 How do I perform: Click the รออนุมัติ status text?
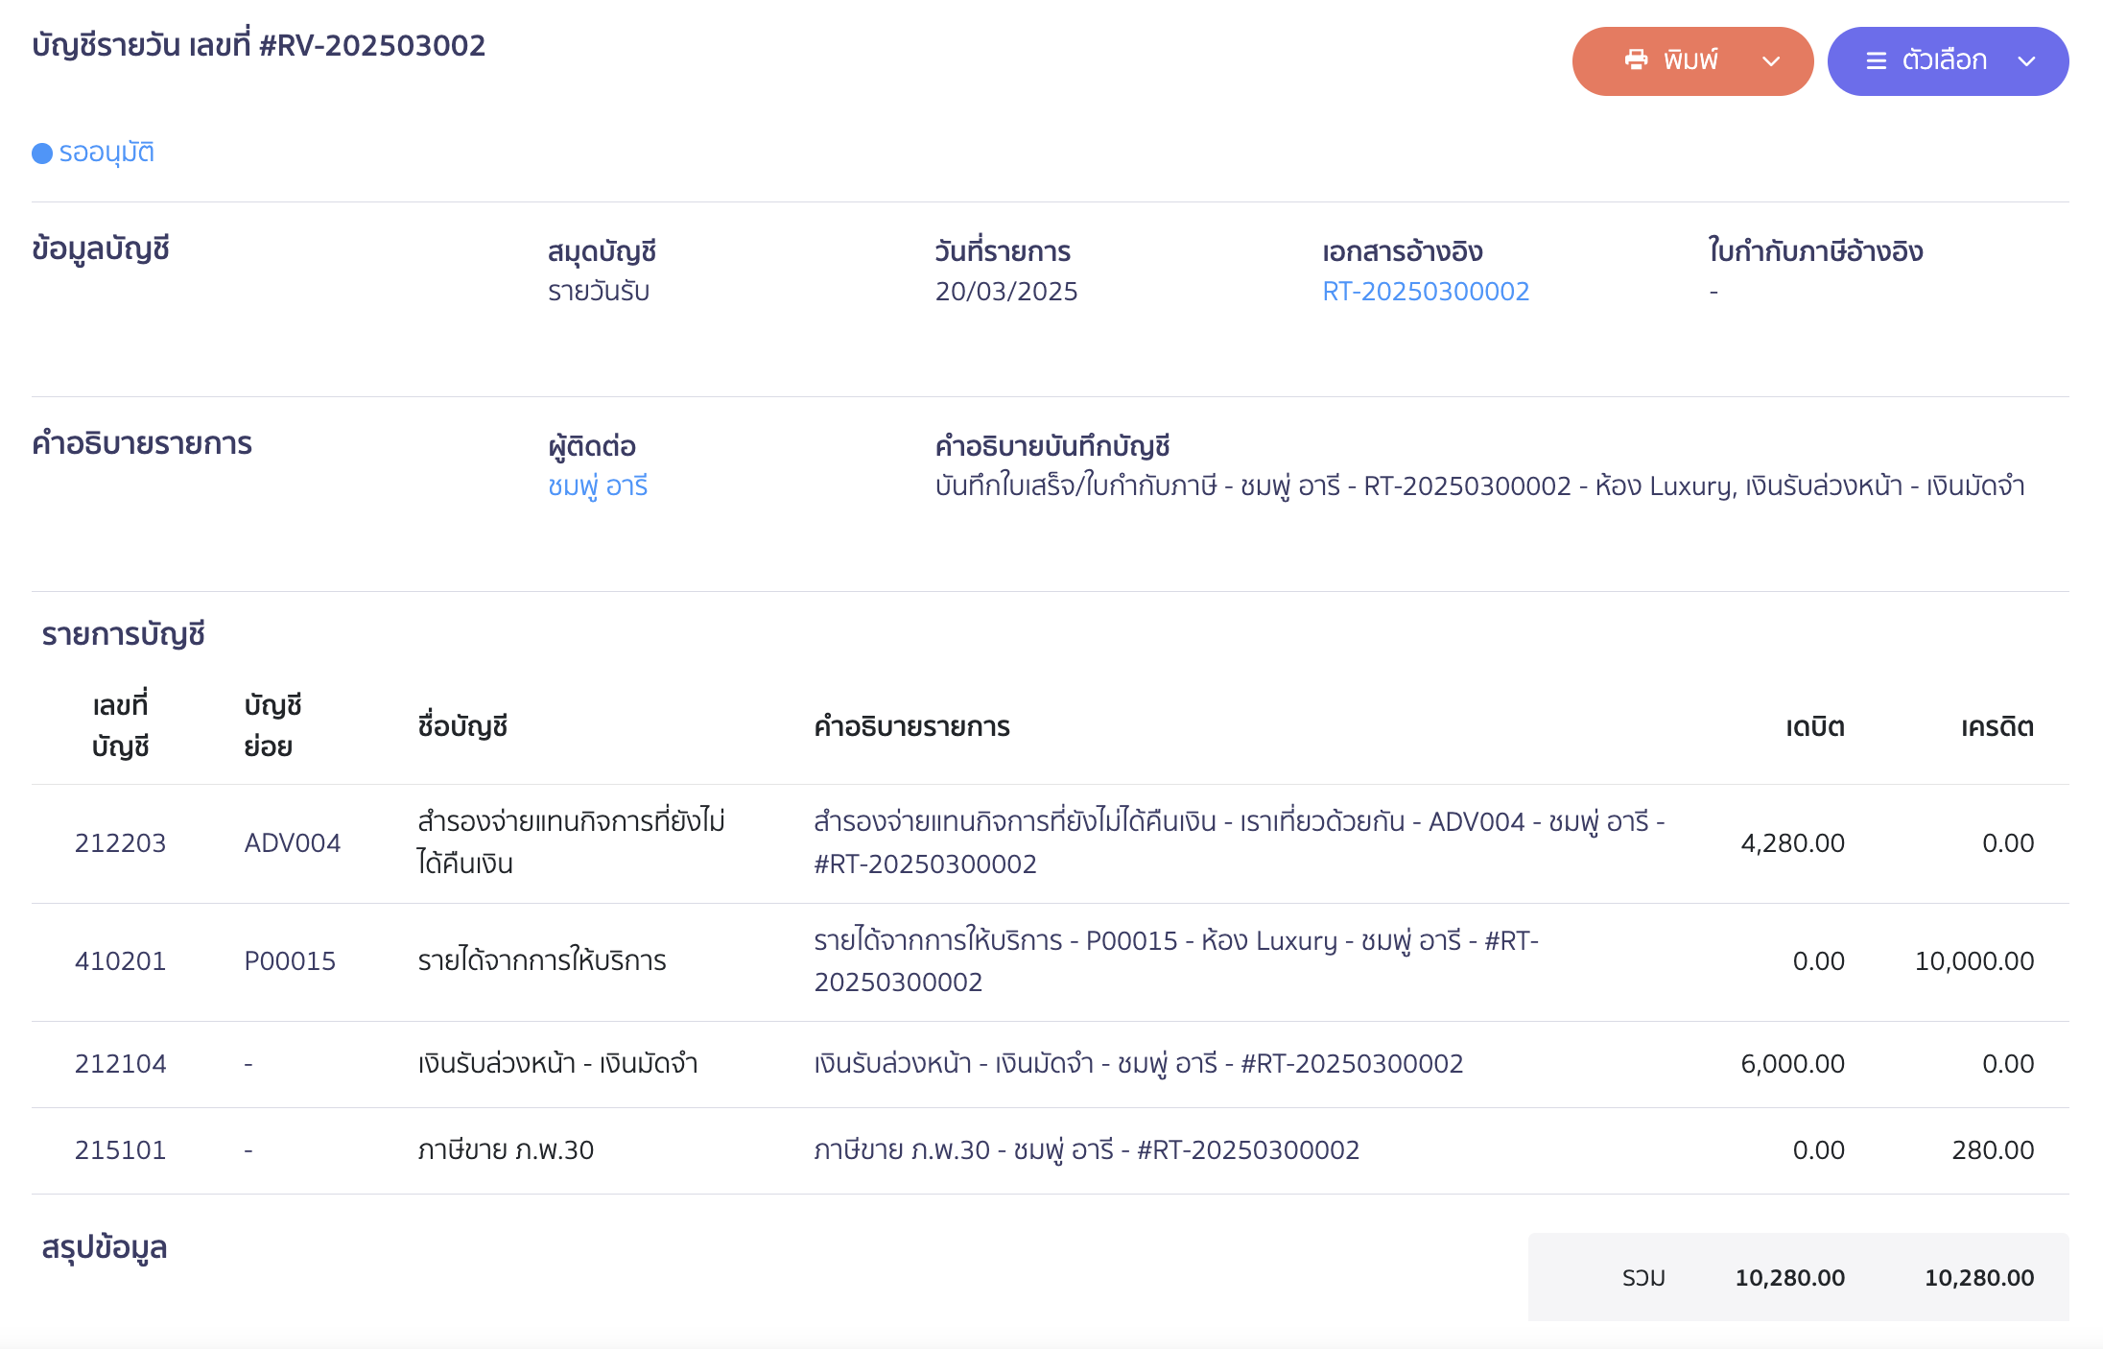106,153
